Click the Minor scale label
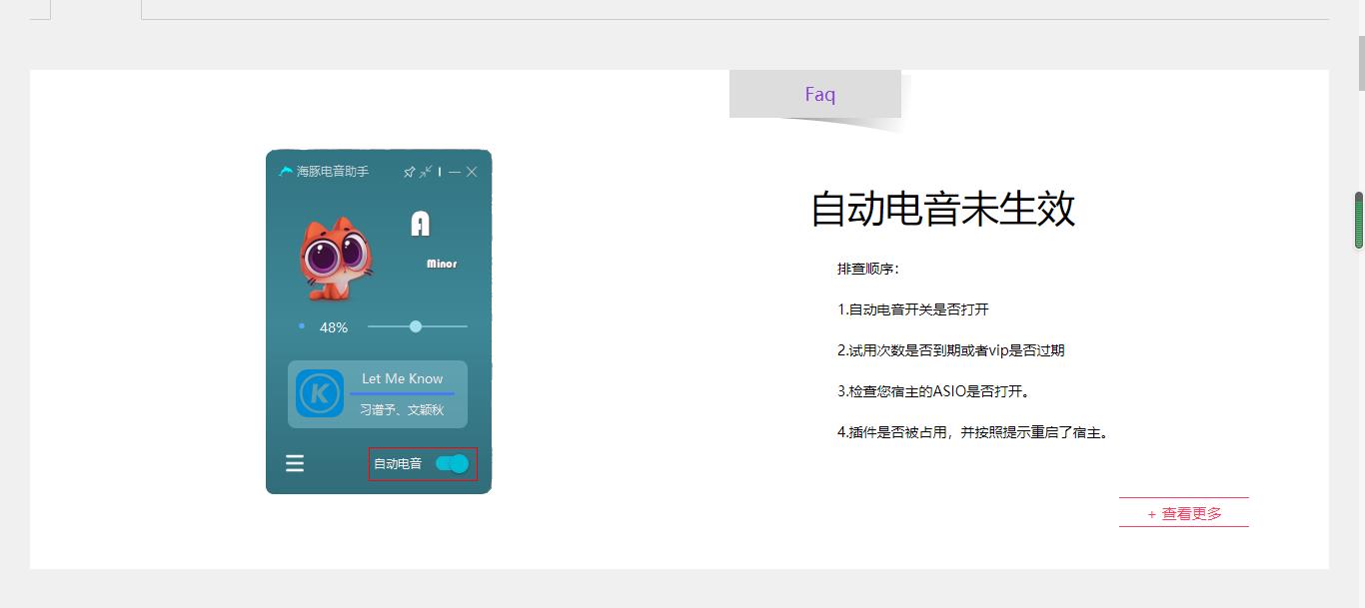This screenshot has height=608, width=1365. tap(442, 264)
